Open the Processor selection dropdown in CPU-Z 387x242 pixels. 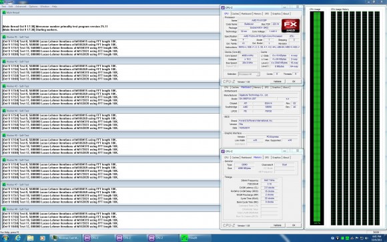pos(249,74)
